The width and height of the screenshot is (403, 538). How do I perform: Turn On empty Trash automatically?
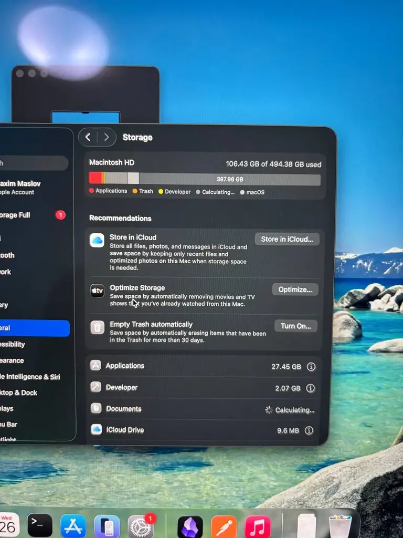296,326
